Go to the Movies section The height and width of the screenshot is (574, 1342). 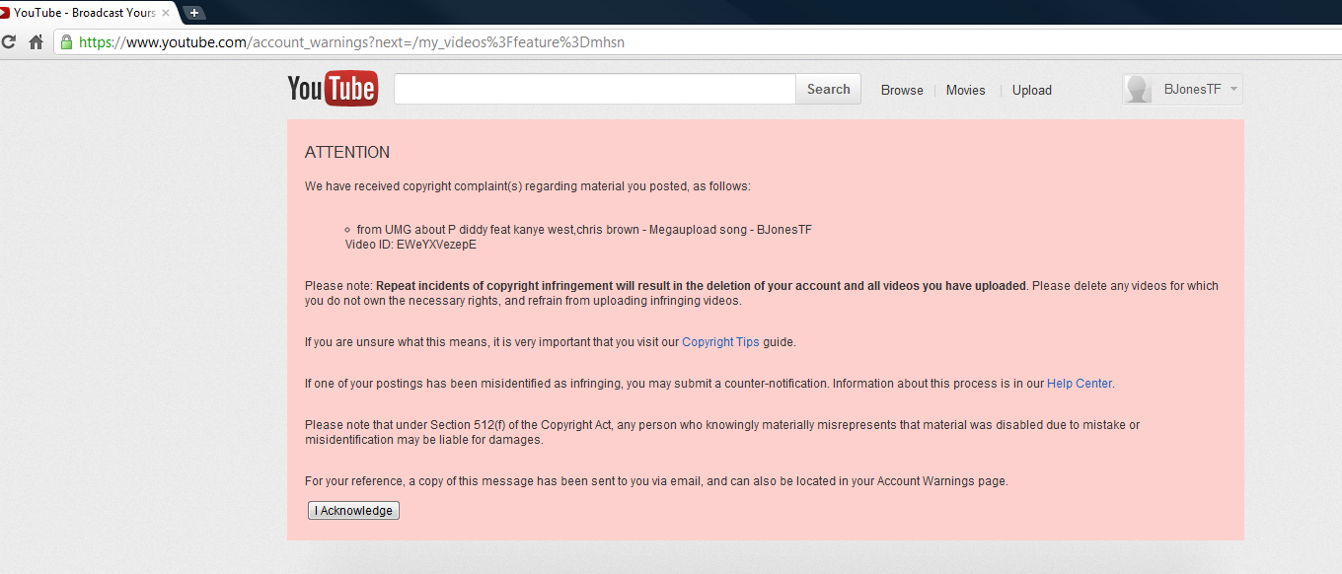click(x=965, y=90)
